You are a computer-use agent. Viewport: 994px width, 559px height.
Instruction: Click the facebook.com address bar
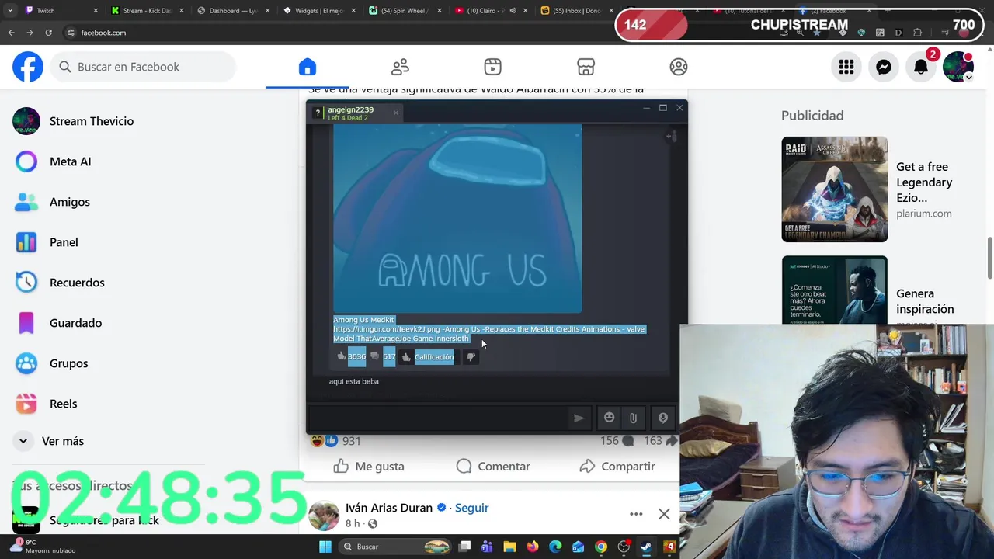[103, 33]
